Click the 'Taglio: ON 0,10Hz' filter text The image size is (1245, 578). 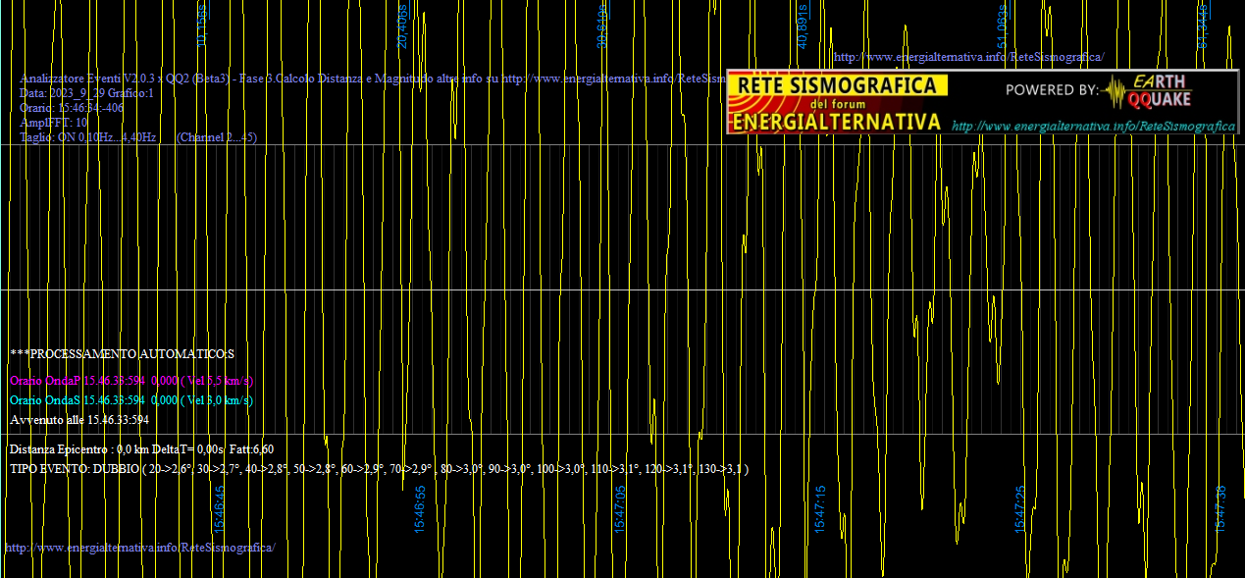pos(88,137)
